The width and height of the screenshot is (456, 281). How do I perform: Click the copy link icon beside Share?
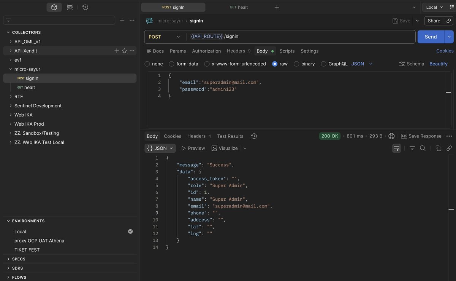click(x=449, y=21)
